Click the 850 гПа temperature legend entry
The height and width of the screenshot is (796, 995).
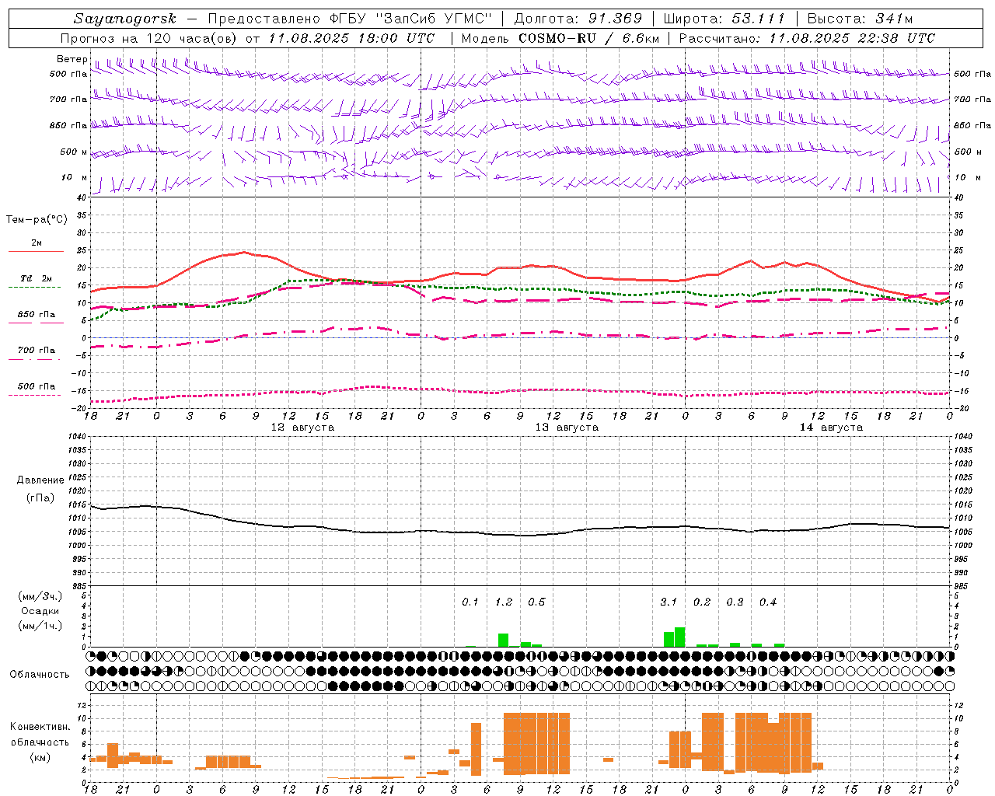(x=36, y=314)
